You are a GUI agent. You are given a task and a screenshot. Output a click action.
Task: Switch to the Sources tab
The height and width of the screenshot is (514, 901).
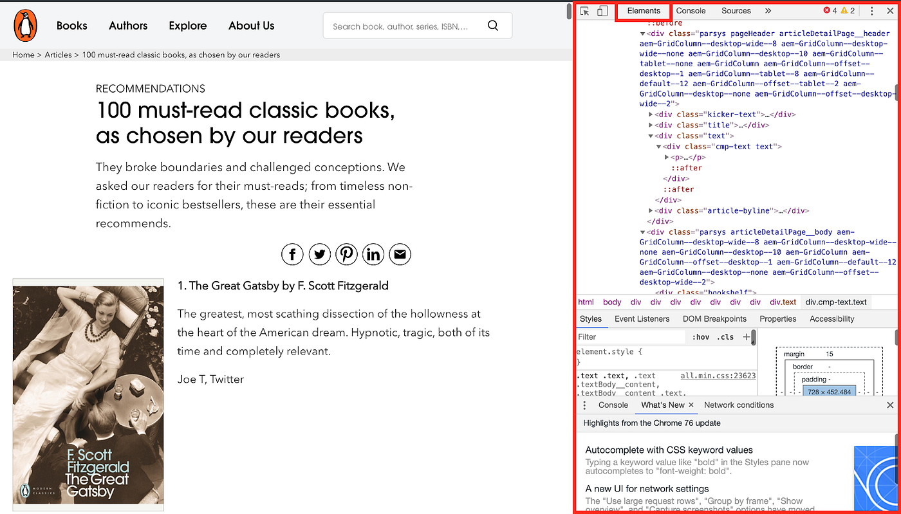point(736,11)
